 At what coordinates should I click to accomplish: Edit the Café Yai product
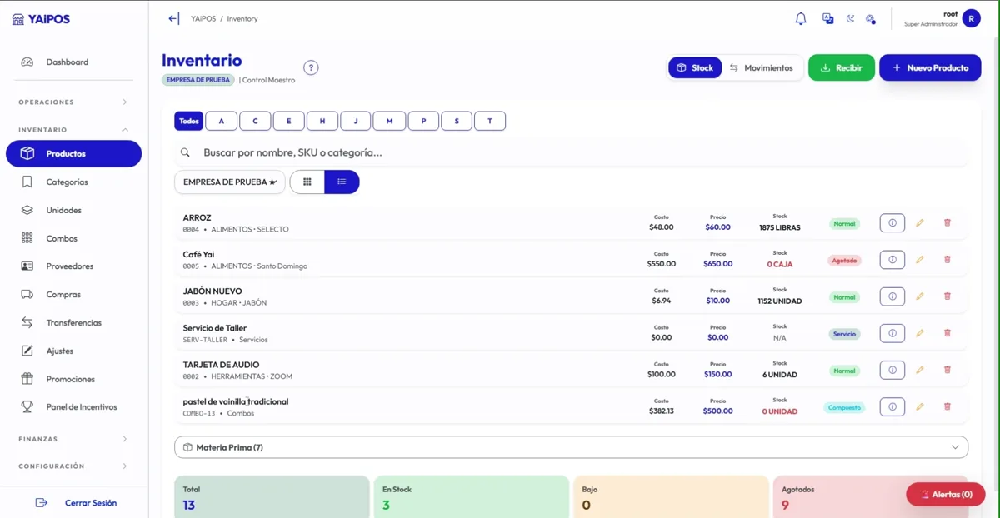(920, 260)
